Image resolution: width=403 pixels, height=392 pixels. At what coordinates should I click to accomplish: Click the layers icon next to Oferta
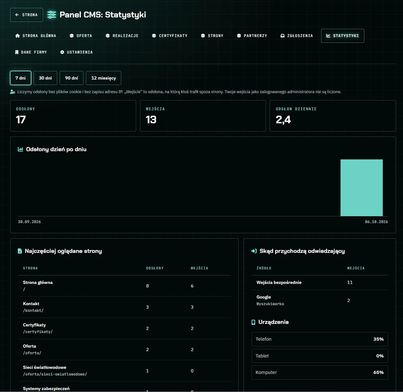pyautogui.click(x=72, y=36)
